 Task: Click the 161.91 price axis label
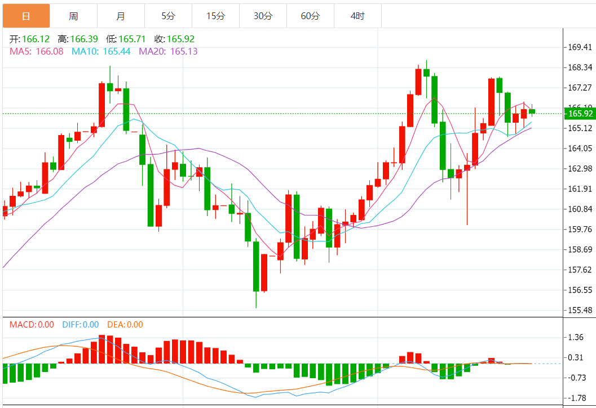580,189
